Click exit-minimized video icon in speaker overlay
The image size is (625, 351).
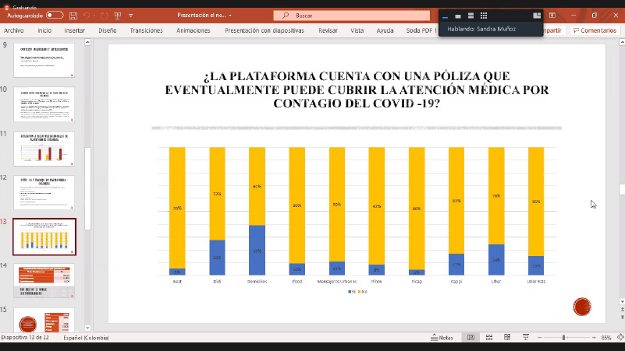[537, 16]
